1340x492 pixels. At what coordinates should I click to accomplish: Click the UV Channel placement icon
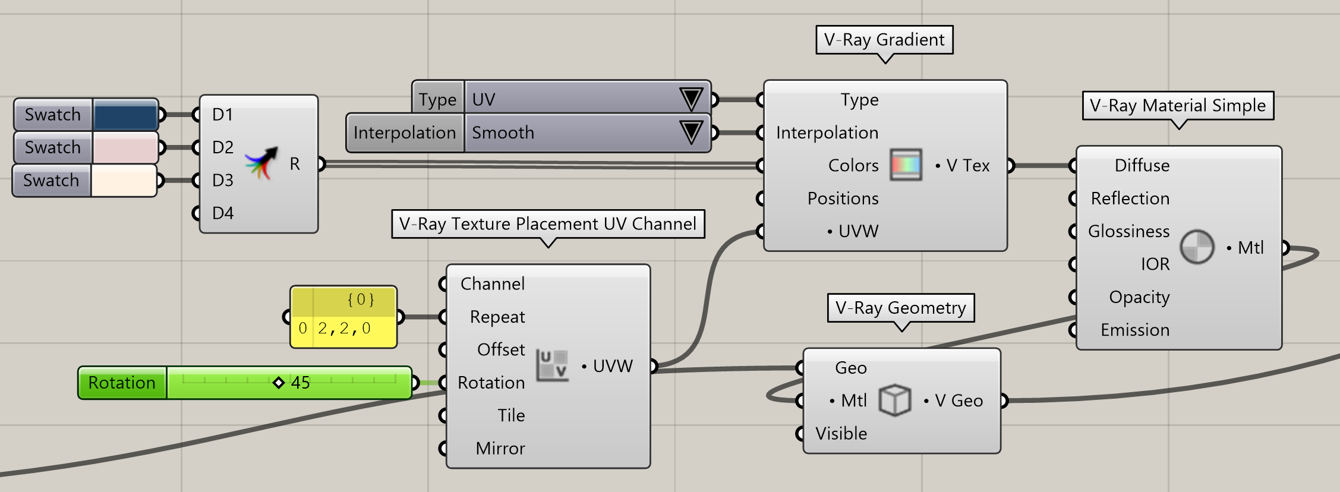553,365
